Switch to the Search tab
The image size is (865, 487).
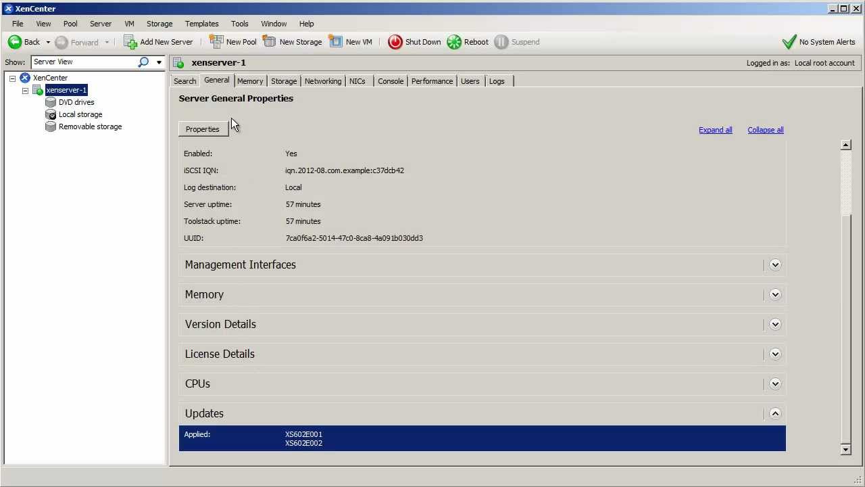[x=184, y=81]
